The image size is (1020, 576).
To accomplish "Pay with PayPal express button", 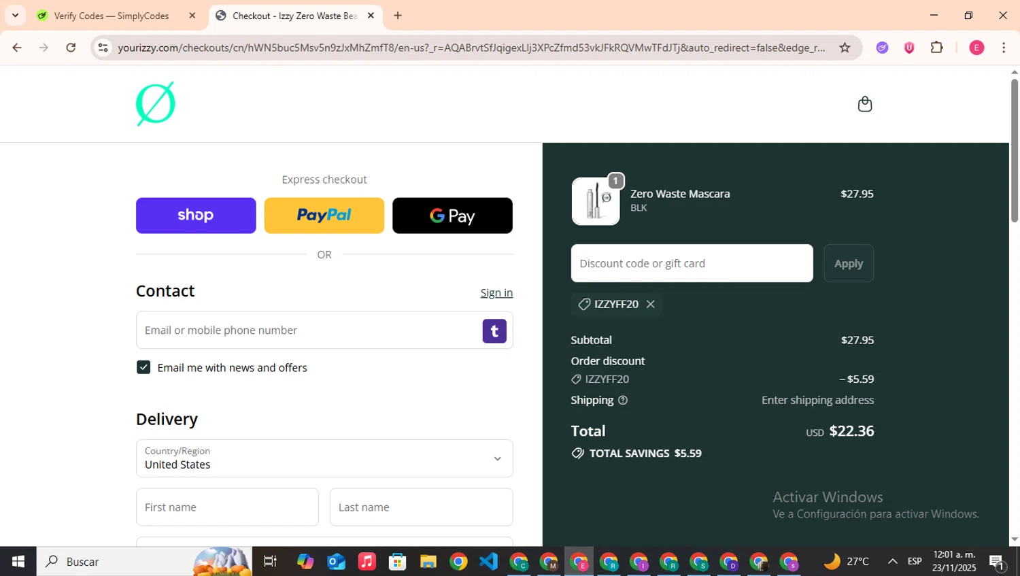I will [x=324, y=216].
